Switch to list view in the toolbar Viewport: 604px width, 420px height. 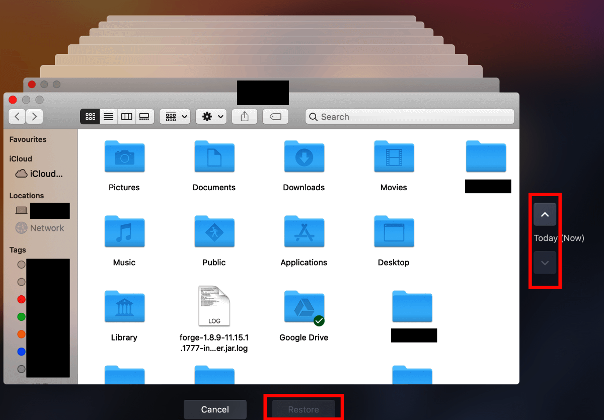coord(108,116)
